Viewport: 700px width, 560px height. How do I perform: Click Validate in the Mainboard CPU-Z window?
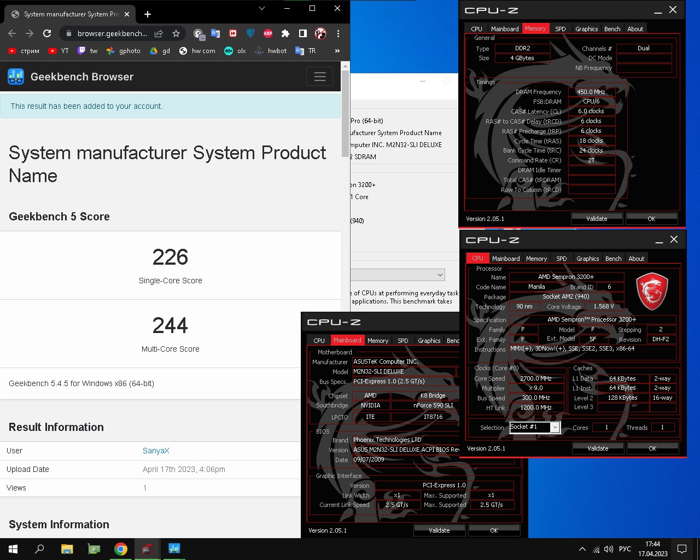(x=439, y=530)
